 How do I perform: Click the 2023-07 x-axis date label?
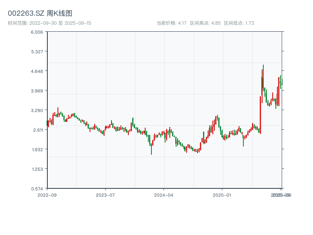(x=106, y=195)
